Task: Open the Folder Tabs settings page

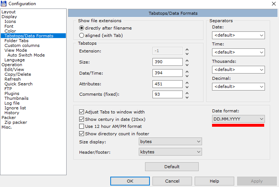Action: (x=16, y=41)
